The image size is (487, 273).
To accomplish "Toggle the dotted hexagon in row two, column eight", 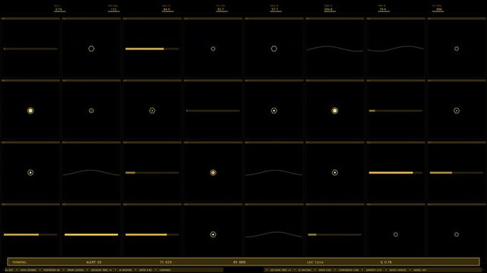I will 457,111.
